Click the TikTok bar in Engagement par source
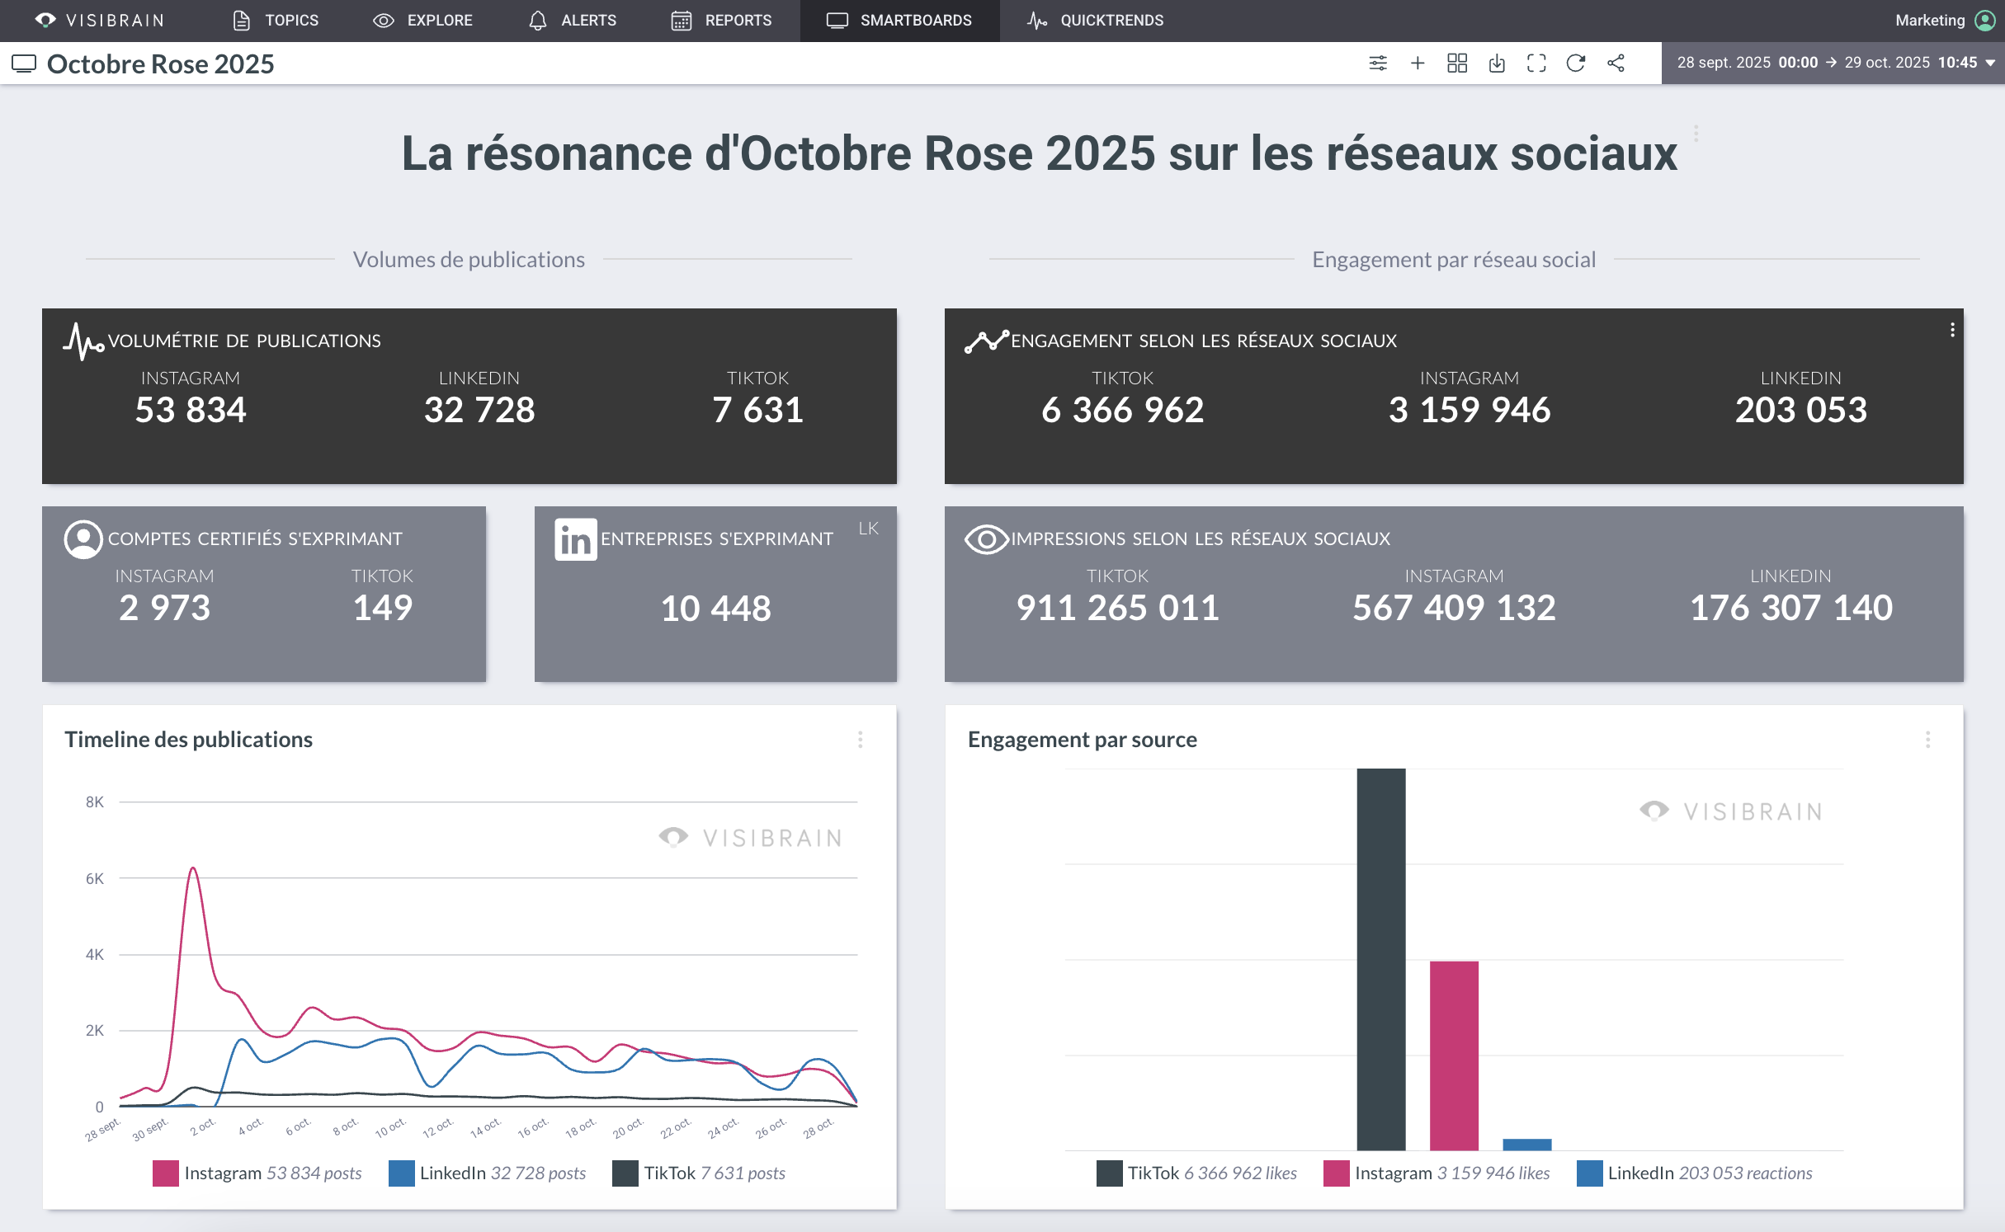Image resolution: width=2005 pixels, height=1232 pixels. [1380, 948]
